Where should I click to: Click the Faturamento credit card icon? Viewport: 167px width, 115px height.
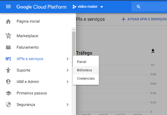click(x=8, y=47)
